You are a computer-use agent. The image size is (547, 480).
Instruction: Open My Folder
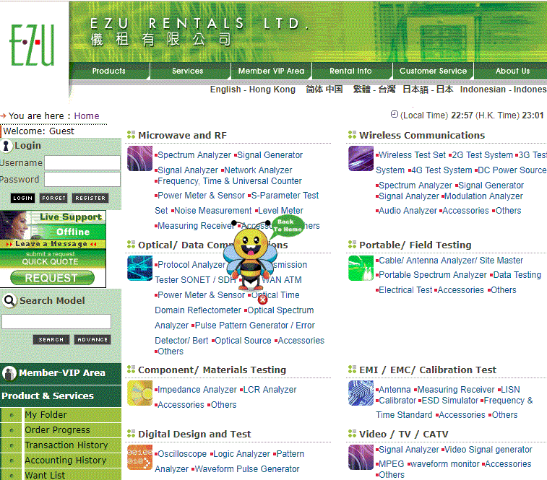point(46,415)
